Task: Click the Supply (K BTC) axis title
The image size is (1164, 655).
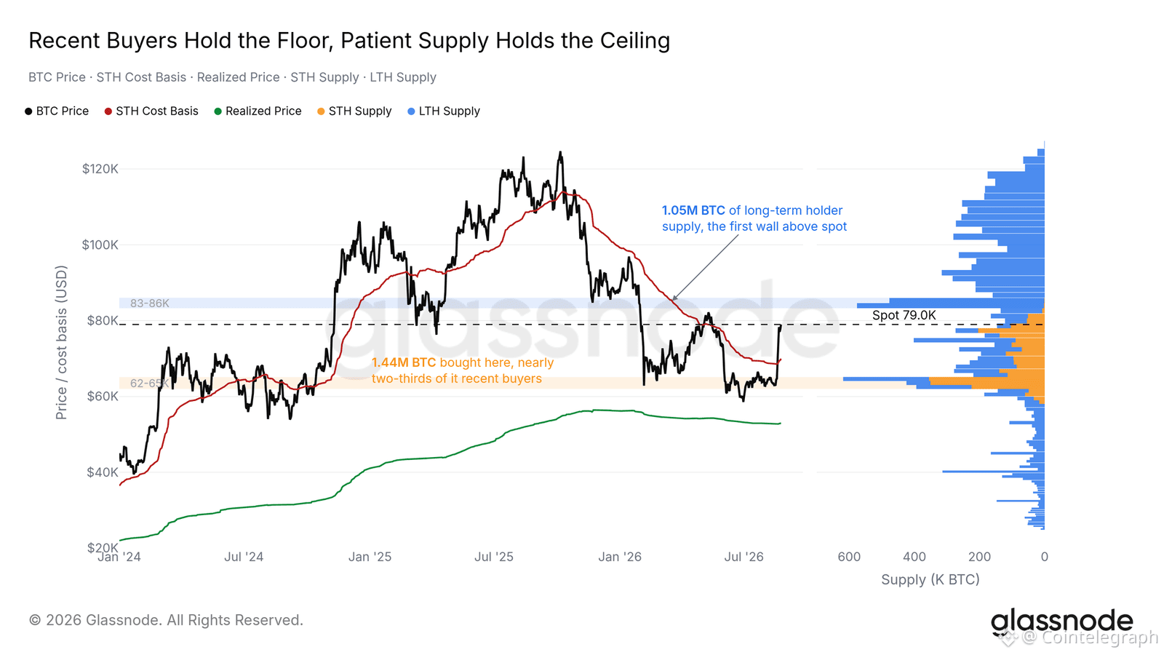Action: pos(930,579)
